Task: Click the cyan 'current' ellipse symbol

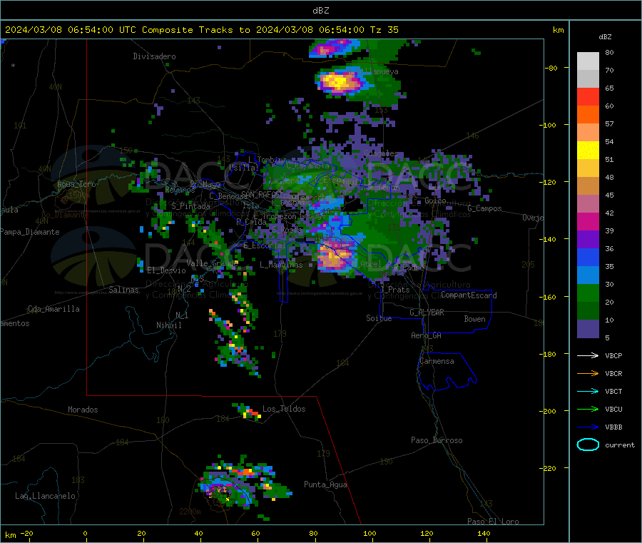Action: pos(588,445)
